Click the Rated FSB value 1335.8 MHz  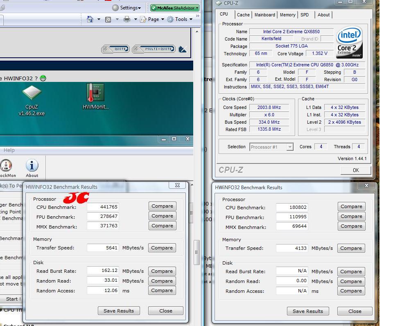coord(269,129)
